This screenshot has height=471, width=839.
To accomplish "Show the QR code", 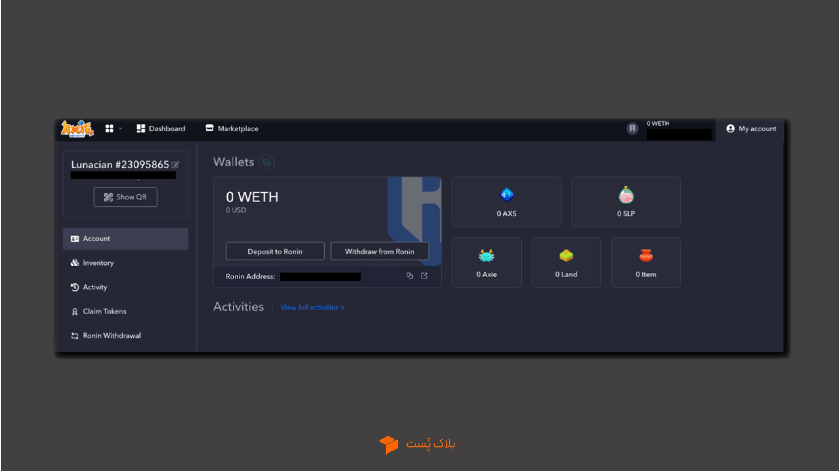I will tap(125, 197).
